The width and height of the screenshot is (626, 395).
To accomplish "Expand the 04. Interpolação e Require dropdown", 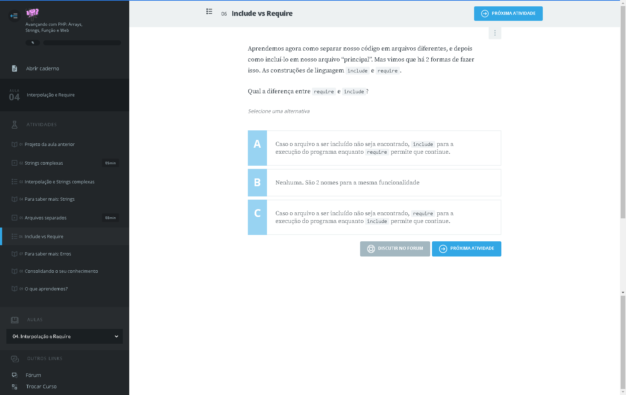I will click(64, 336).
